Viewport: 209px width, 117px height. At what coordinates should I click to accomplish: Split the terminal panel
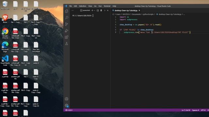(x=98, y=10)
